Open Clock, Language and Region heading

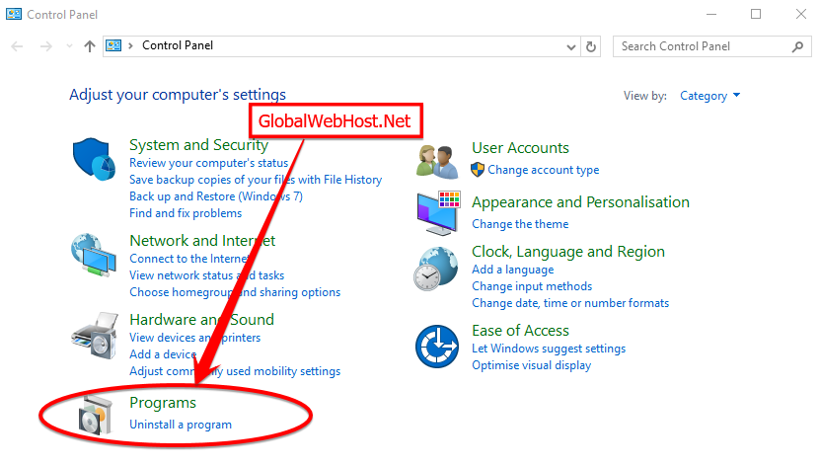tap(568, 252)
